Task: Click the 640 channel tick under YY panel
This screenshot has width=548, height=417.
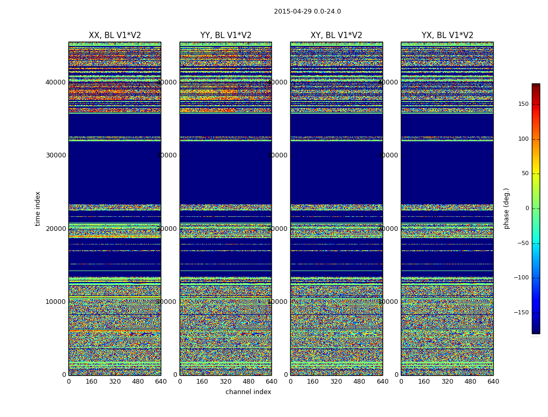Action: pyautogui.click(x=271, y=382)
